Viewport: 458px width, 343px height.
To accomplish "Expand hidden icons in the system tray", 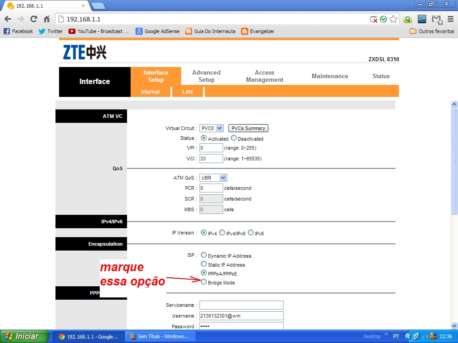I will point(408,336).
